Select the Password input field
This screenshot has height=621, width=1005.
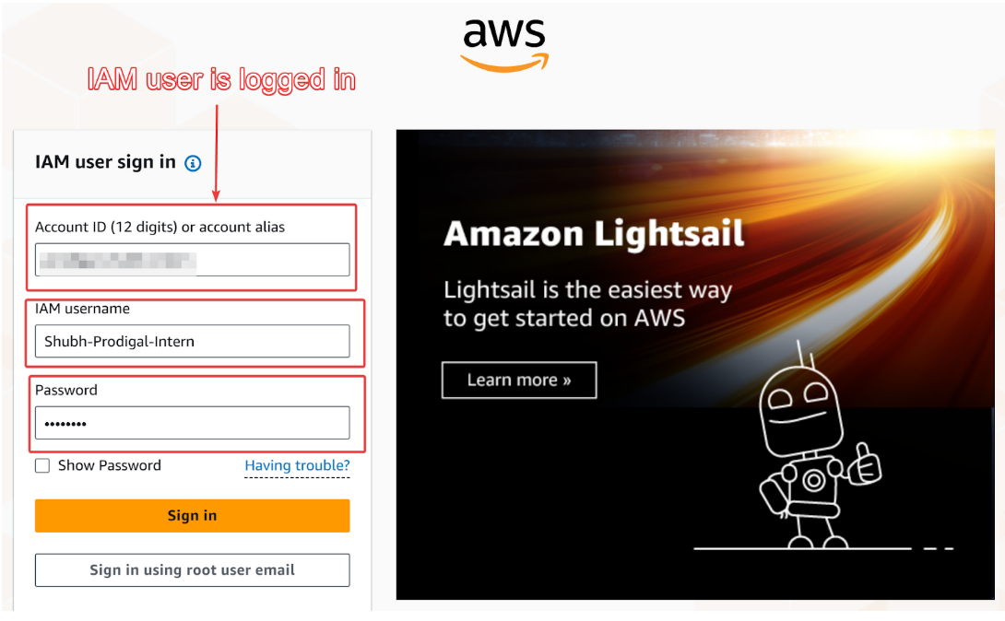[192, 423]
